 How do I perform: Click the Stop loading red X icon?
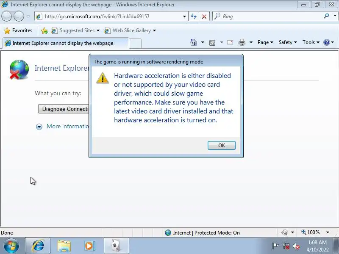[204, 17]
